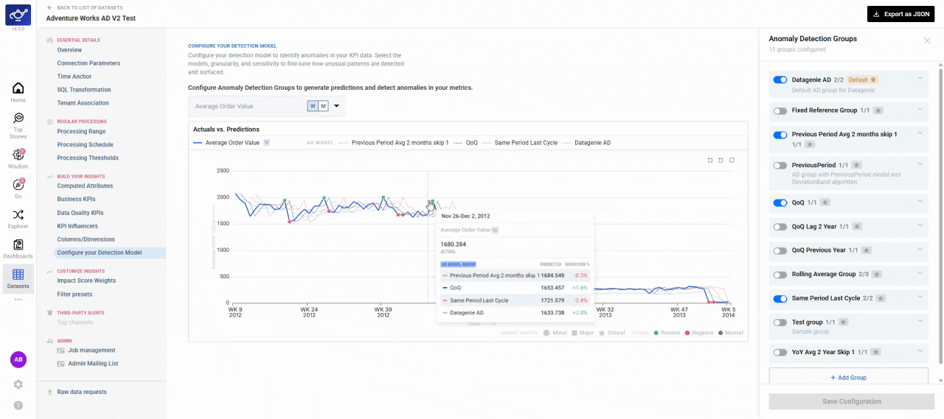The height and width of the screenshot is (419, 944).
Task: Expand the QoQ Lag 2 Year chevron
Action: coord(920,225)
